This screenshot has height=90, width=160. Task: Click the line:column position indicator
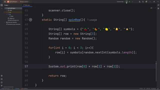point(141,89)
